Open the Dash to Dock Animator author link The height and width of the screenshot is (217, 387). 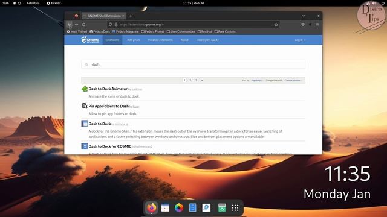tap(137, 89)
